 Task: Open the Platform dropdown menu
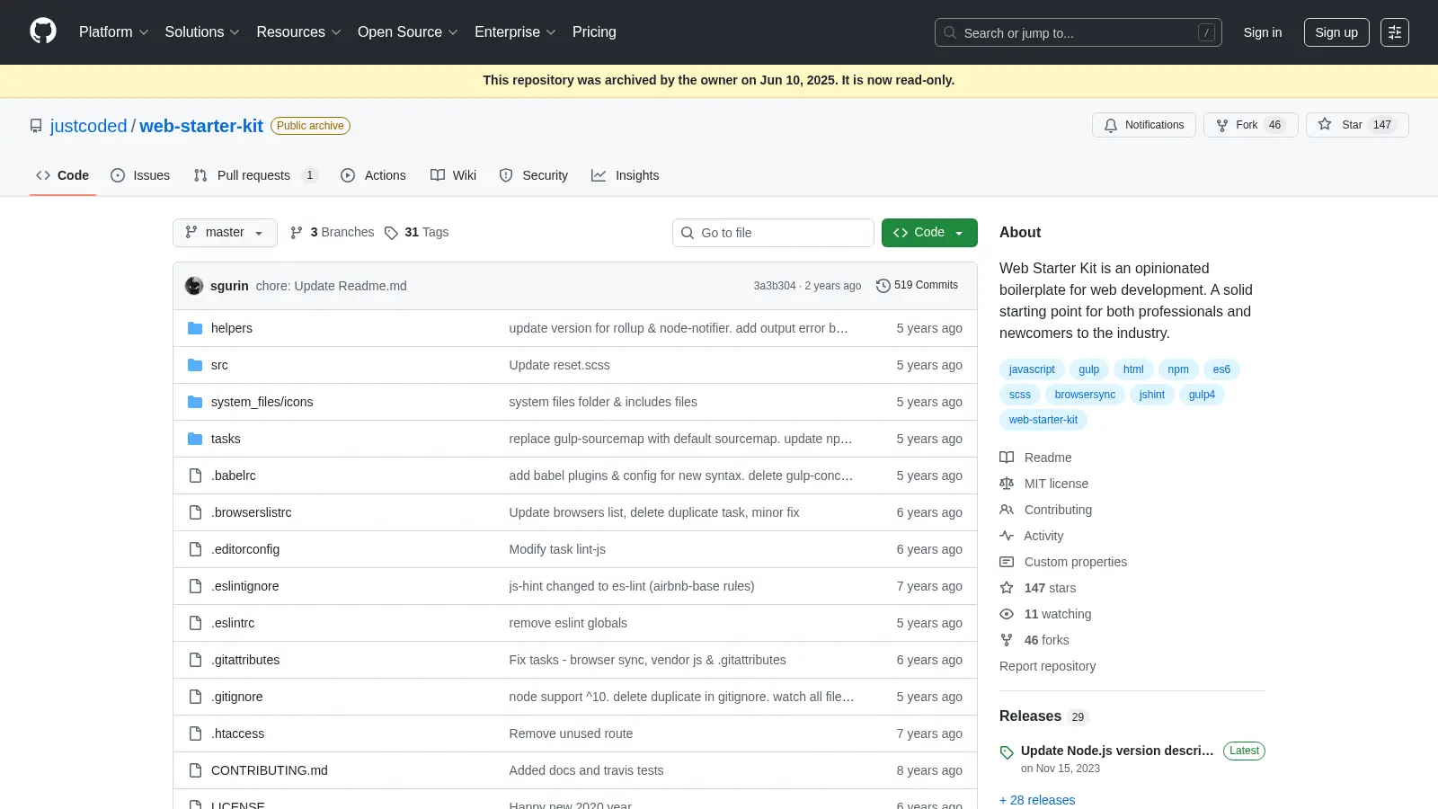[x=113, y=31]
